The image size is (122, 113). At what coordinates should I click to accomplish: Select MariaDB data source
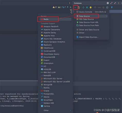click(x=56, y=75)
